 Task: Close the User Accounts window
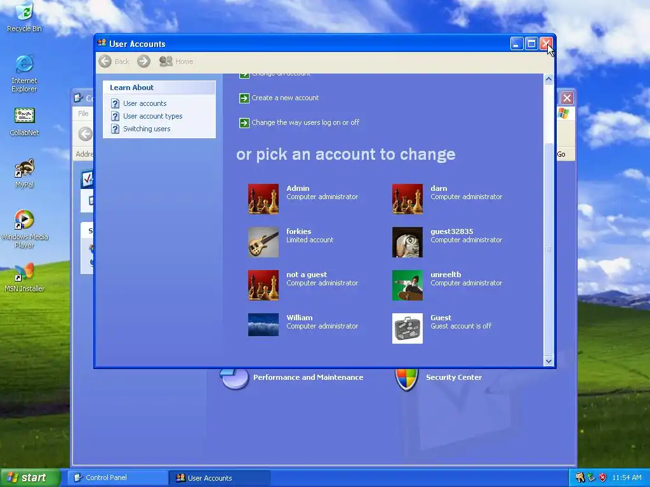pyautogui.click(x=546, y=44)
